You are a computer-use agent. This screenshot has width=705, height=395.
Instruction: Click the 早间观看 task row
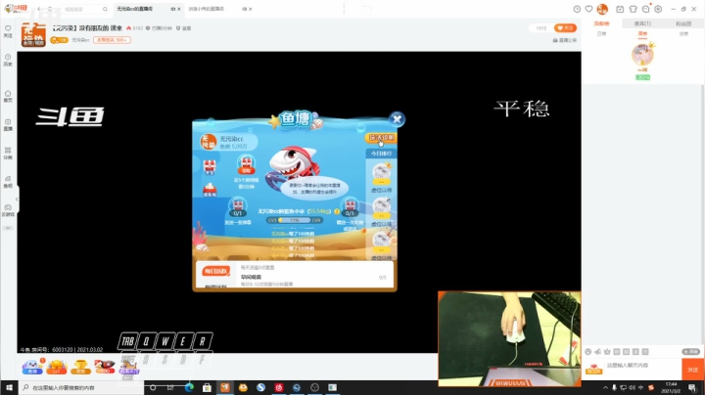[x=314, y=280]
